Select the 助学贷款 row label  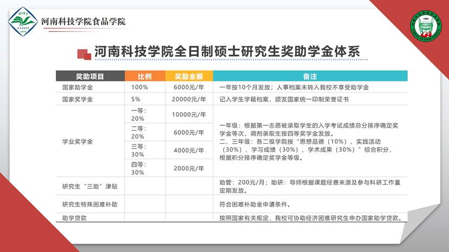click(74, 218)
